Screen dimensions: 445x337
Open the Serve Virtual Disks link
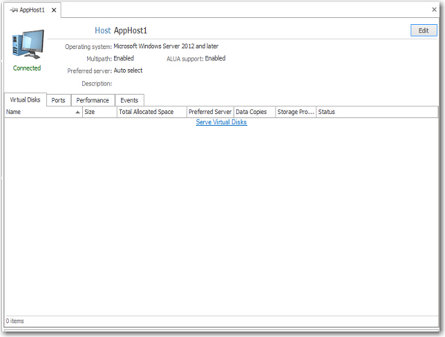click(x=221, y=122)
